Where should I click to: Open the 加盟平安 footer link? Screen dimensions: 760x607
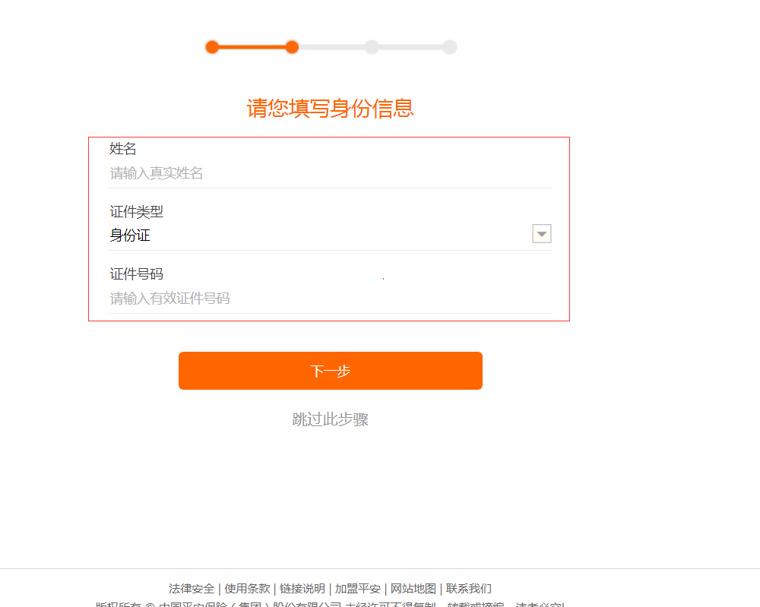[358, 589]
